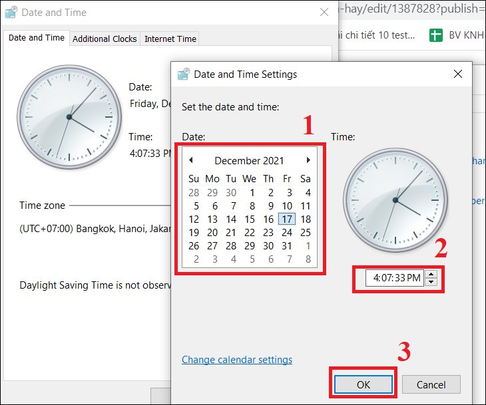
Task: Click the Date and Time window title icon
Action: pos(11,12)
